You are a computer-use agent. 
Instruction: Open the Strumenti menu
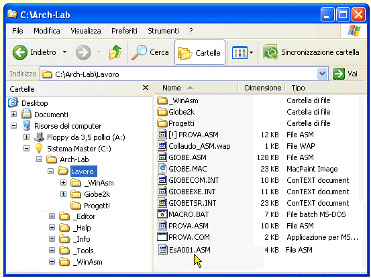pyautogui.click(x=163, y=31)
